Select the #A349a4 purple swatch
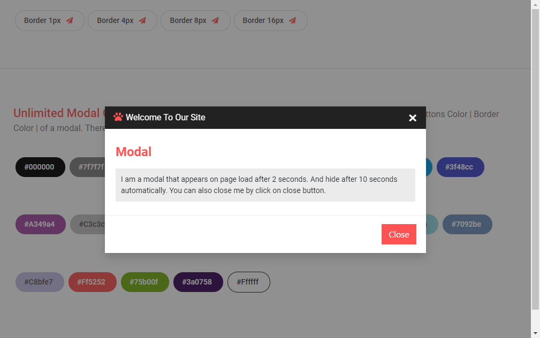 [41, 224]
